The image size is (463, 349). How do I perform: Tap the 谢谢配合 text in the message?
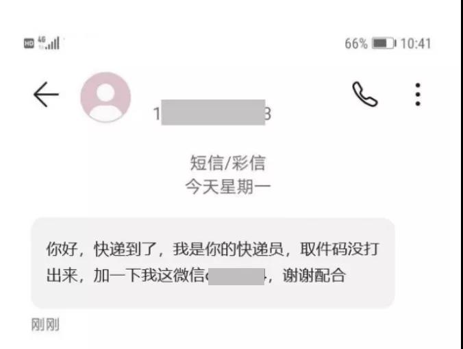coord(314,276)
